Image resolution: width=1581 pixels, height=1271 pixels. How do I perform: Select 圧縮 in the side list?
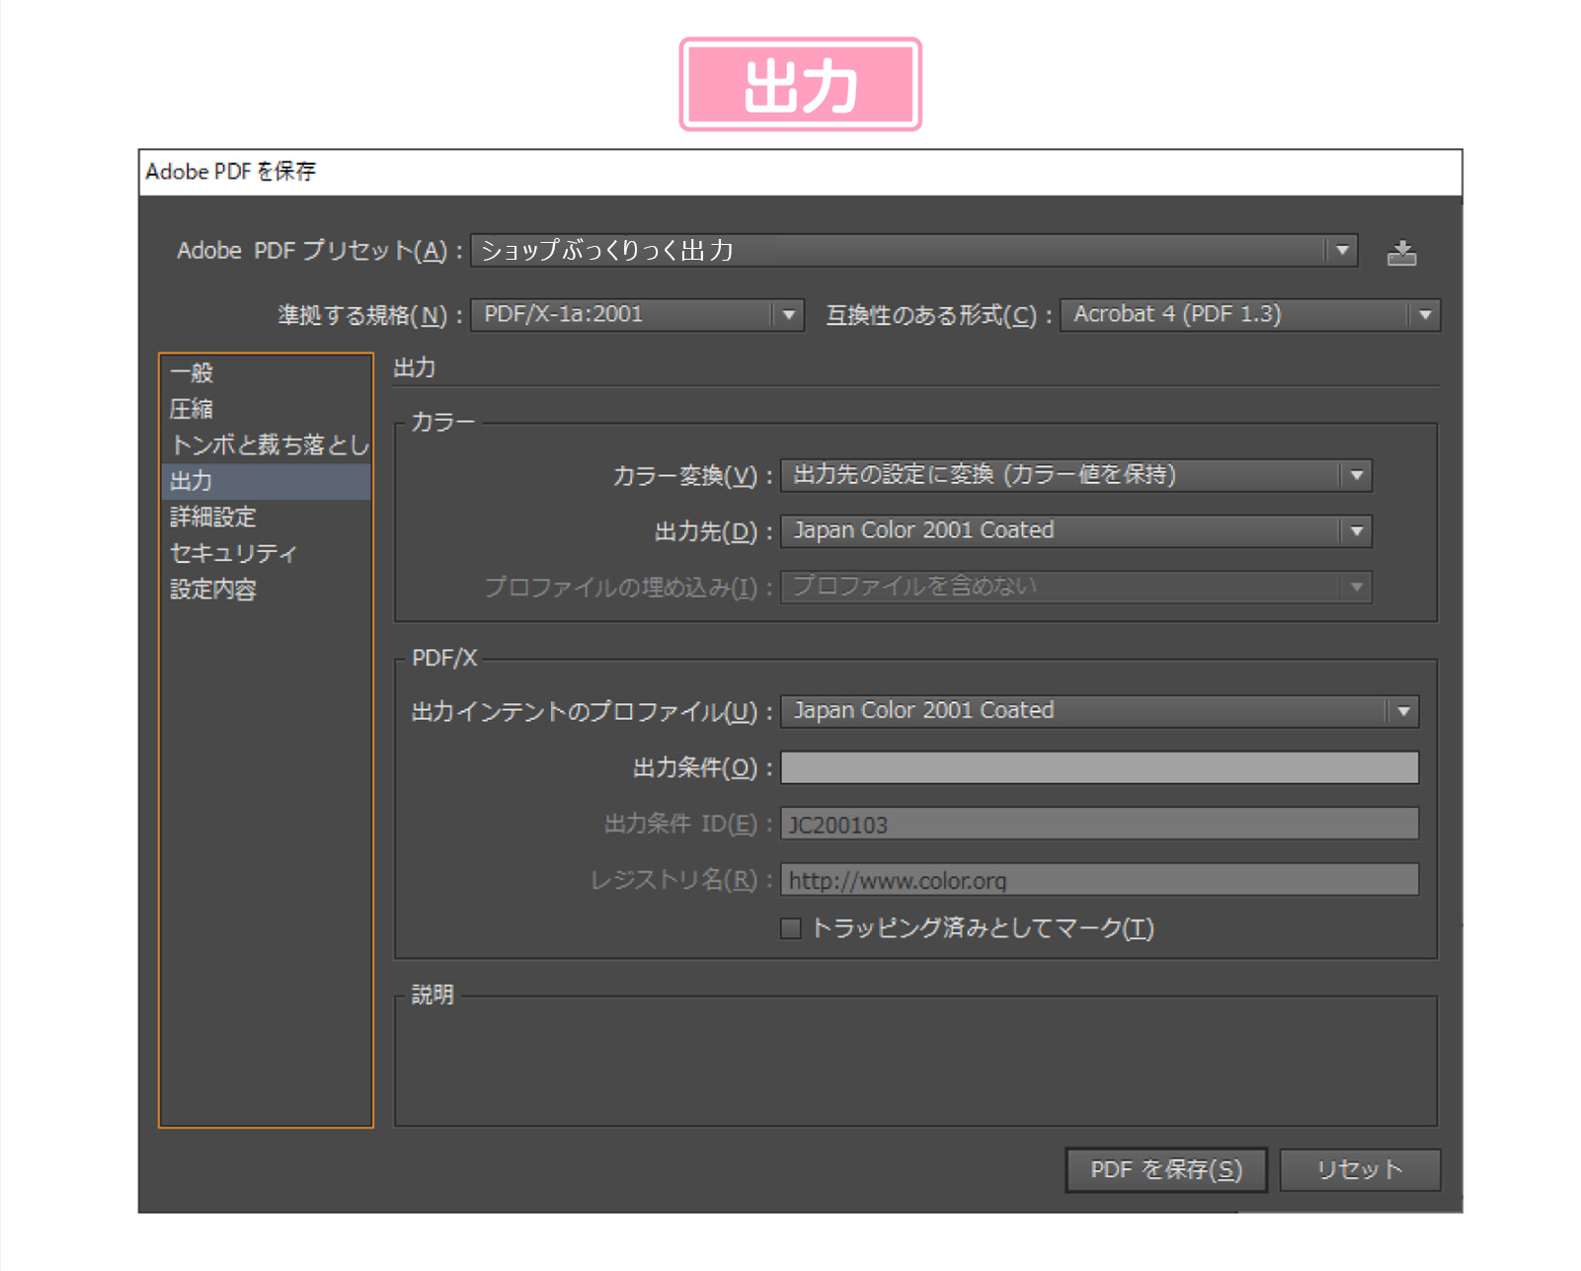click(x=266, y=409)
